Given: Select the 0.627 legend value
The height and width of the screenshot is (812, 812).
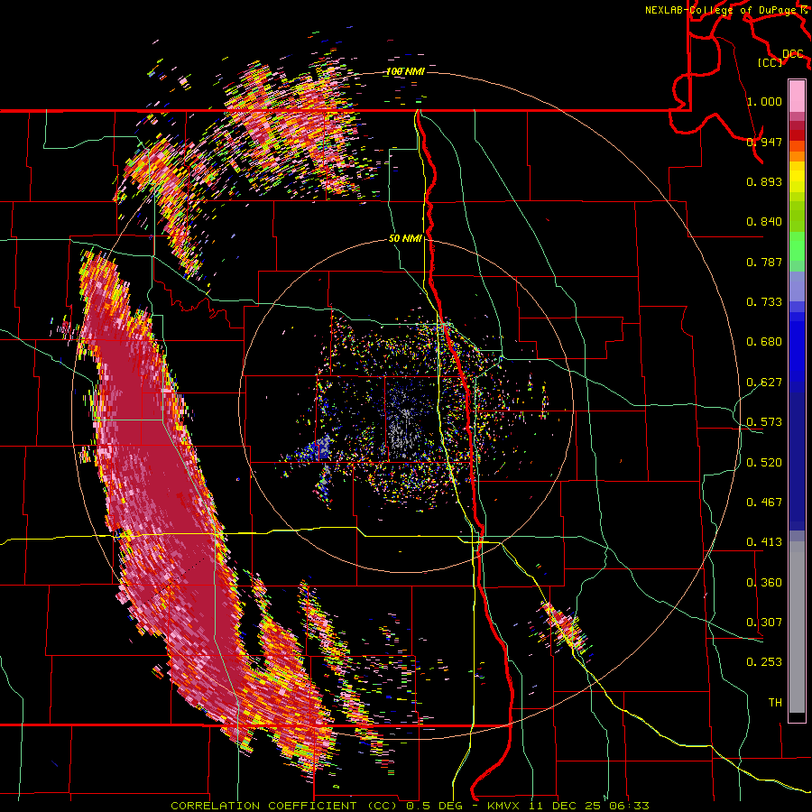Looking at the screenshot, I should tap(764, 383).
